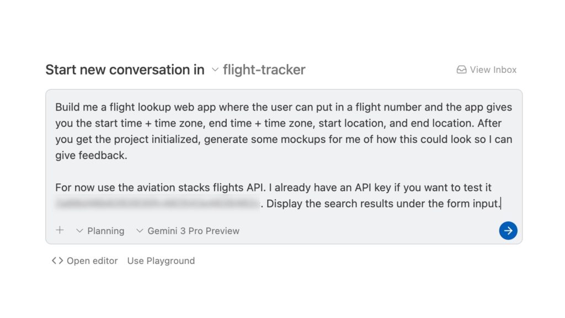The width and height of the screenshot is (565, 318).
Task: Open the View Inbox text link
Action: [x=493, y=70]
